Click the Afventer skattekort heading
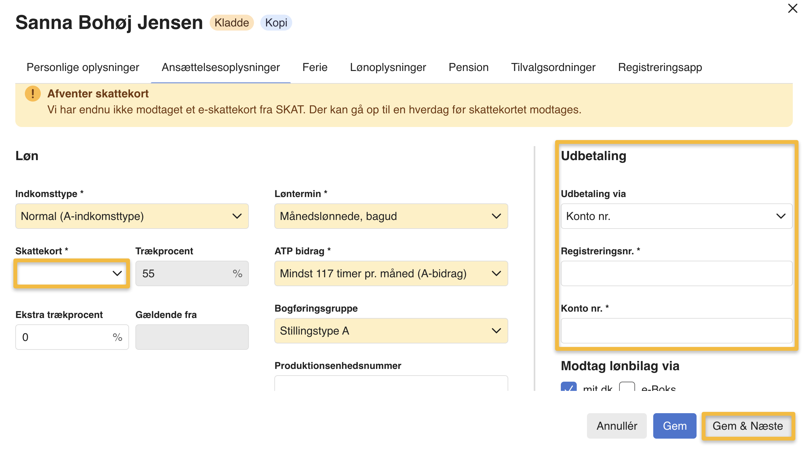810x452 pixels. click(x=98, y=94)
